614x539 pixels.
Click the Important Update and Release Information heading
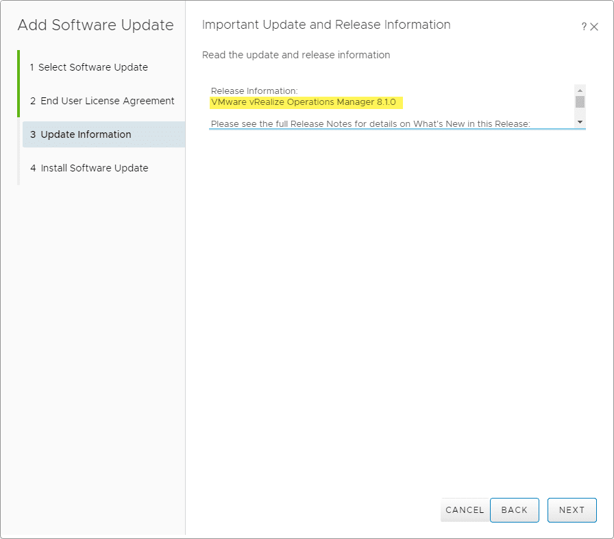326,25
